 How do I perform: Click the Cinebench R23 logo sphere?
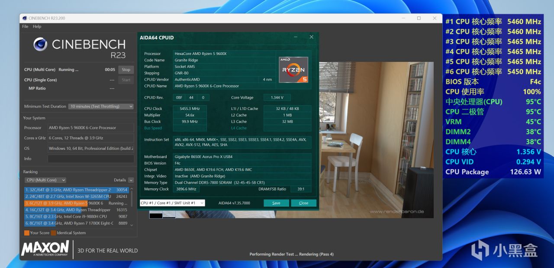40,44
